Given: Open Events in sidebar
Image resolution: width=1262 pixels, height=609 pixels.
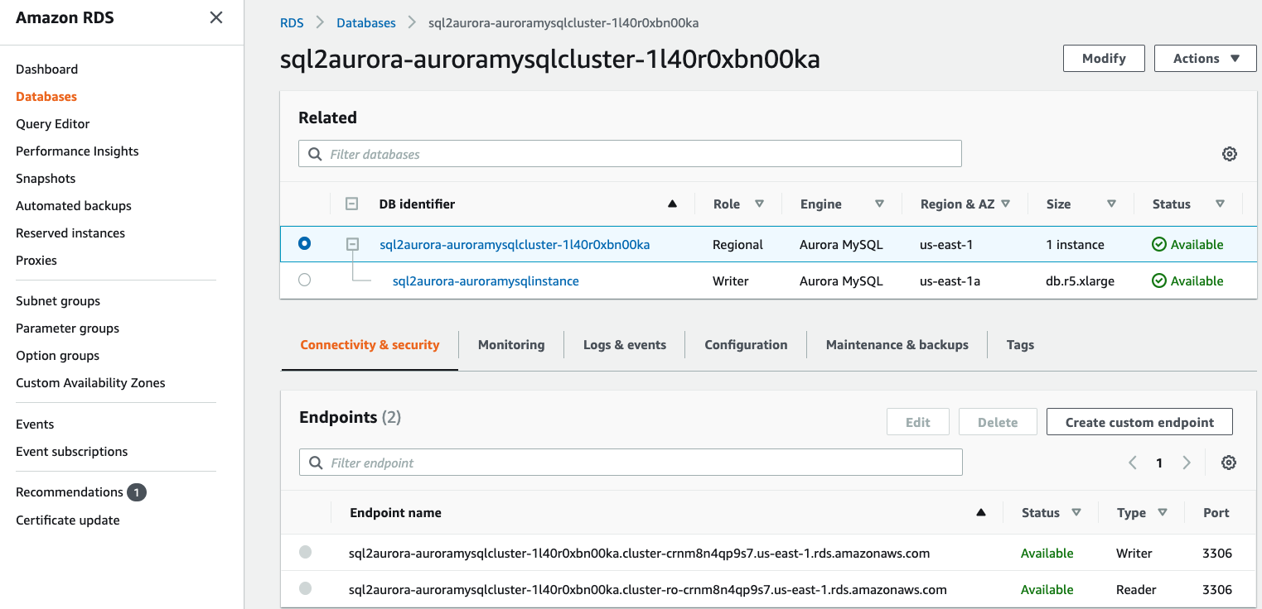Looking at the screenshot, I should click(35, 424).
